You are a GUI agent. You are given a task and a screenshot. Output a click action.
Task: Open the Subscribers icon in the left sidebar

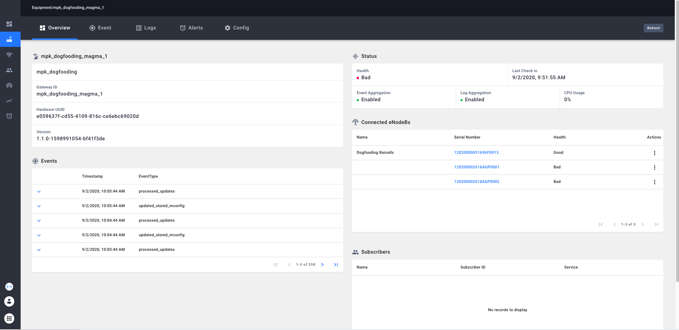9,70
